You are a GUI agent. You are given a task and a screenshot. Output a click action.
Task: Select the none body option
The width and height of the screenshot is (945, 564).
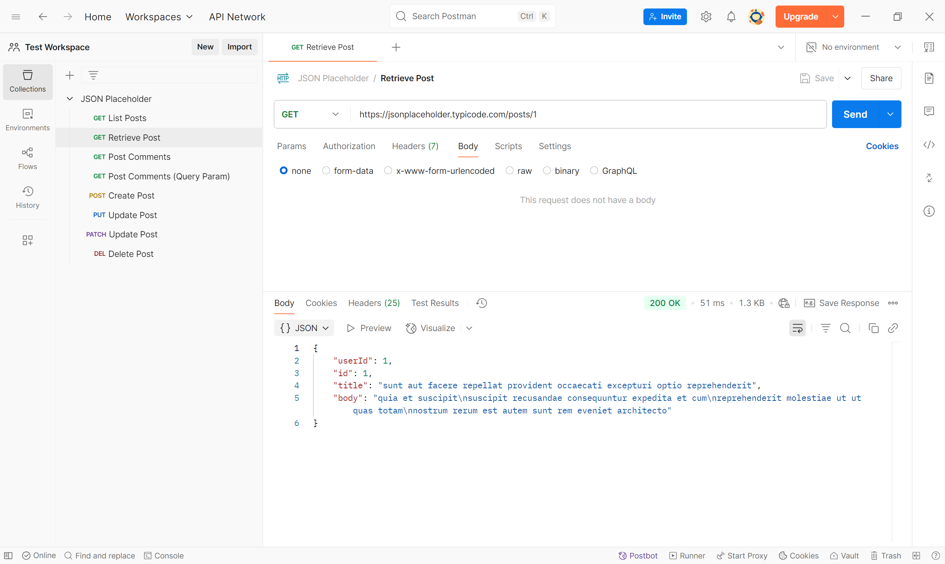point(295,171)
